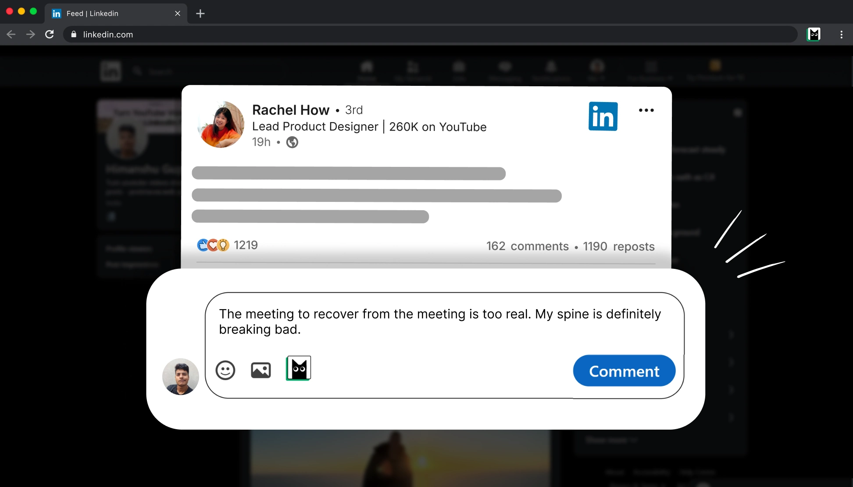The height and width of the screenshot is (487, 853).
Task: Click the add image icon
Action: click(x=261, y=371)
